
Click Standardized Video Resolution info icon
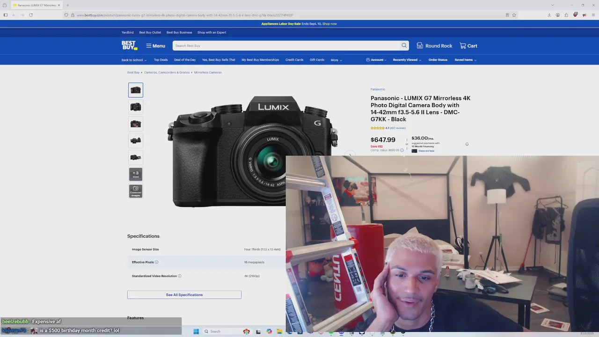(x=179, y=276)
